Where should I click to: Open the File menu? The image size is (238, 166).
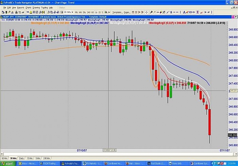click(x=5, y=8)
